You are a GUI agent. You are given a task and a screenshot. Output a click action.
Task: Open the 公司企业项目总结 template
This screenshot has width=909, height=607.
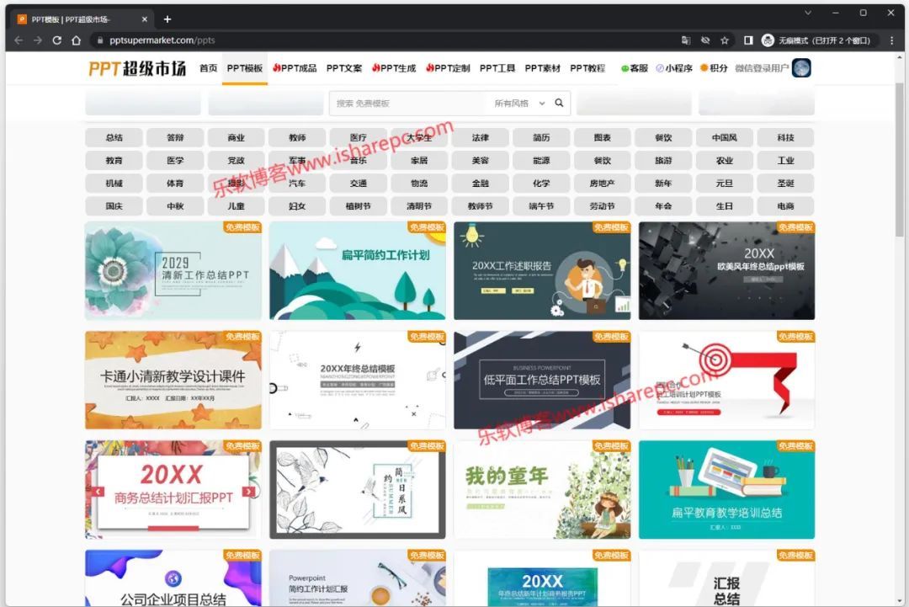pos(173,578)
